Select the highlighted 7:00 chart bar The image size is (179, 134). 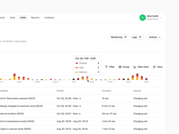coord(87,78)
